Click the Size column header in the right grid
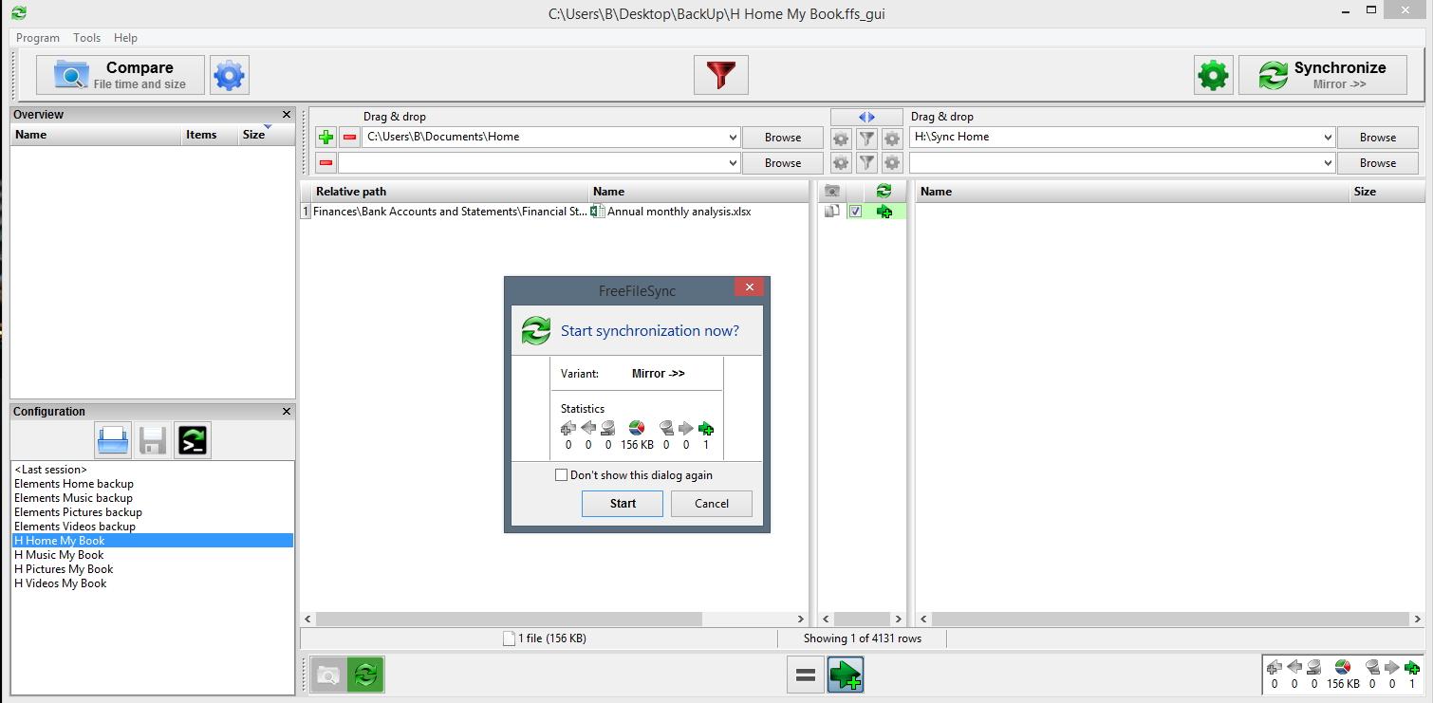1433x703 pixels. tap(1386, 192)
